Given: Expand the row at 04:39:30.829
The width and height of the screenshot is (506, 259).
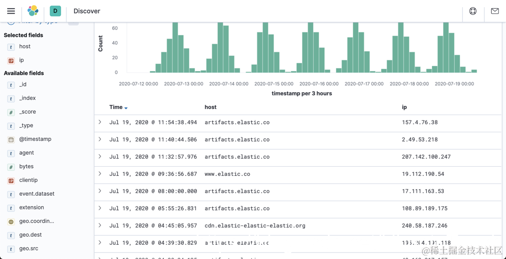Looking at the screenshot, I should coord(99,242).
